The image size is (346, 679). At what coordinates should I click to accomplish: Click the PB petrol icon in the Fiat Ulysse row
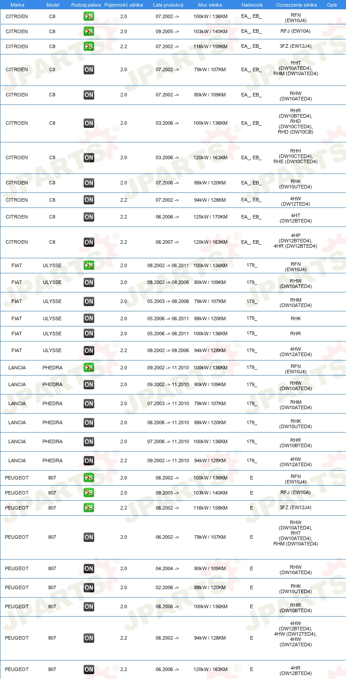click(x=89, y=266)
